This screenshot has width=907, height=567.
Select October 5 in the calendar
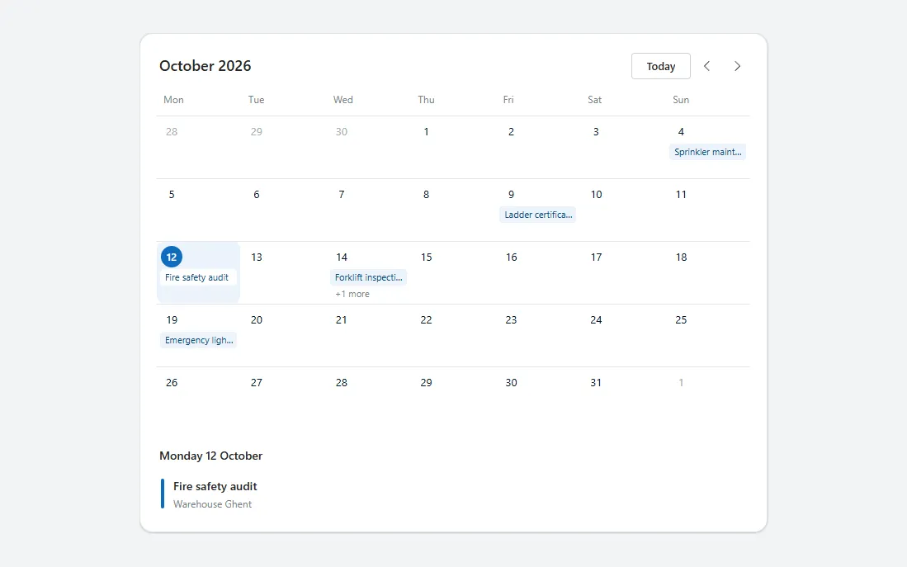[x=172, y=195]
